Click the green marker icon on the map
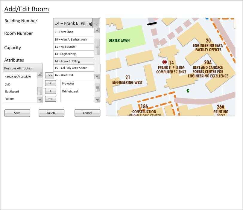The height and width of the screenshot is (210, 243). click(188, 91)
